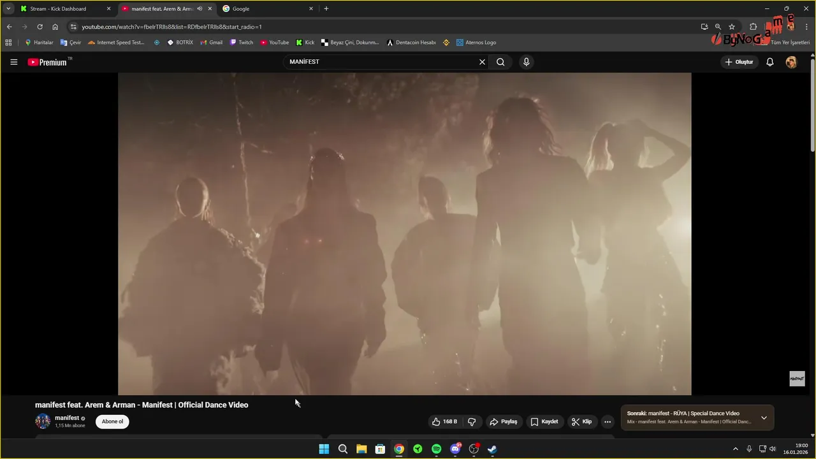Open the browser extensions puzzle icon
816x459 pixels.
[x=753, y=27]
